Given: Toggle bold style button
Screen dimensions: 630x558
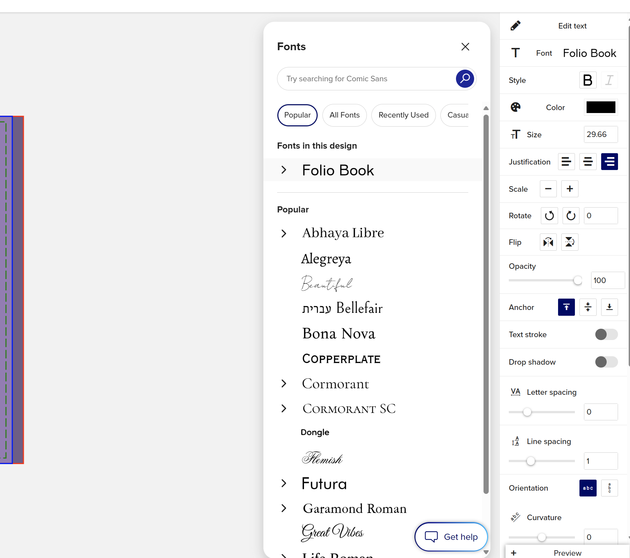Looking at the screenshot, I should point(588,80).
